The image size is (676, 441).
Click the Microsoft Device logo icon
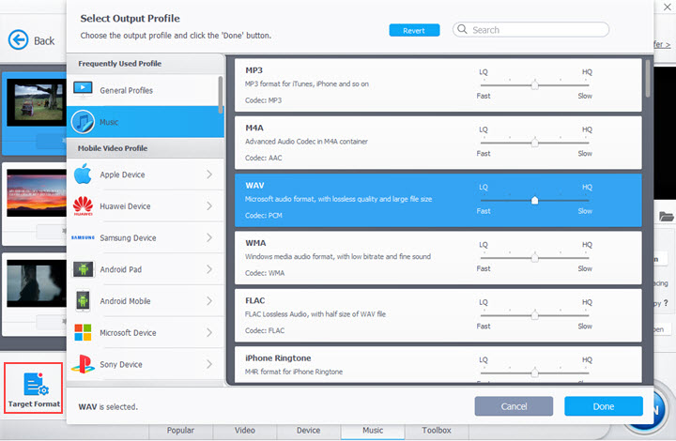point(83,333)
